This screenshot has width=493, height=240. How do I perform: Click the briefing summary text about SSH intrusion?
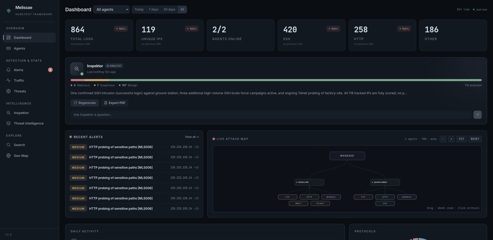[239, 93]
